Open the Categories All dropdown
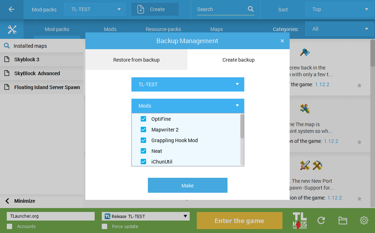 pyautogui.click(x=339, y=29)
